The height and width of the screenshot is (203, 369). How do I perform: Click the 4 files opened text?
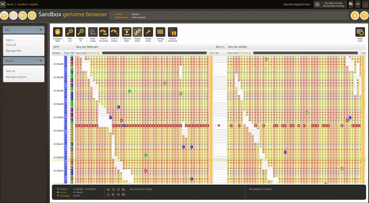(138, 17)
